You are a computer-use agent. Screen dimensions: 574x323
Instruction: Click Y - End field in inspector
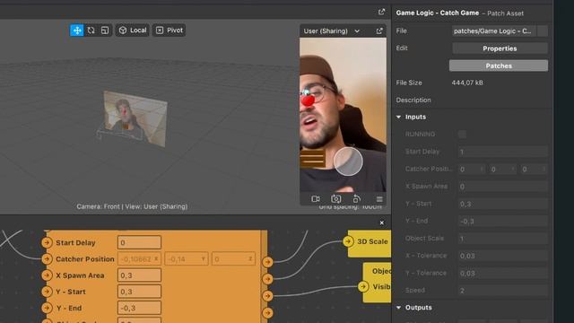(502, 222)
